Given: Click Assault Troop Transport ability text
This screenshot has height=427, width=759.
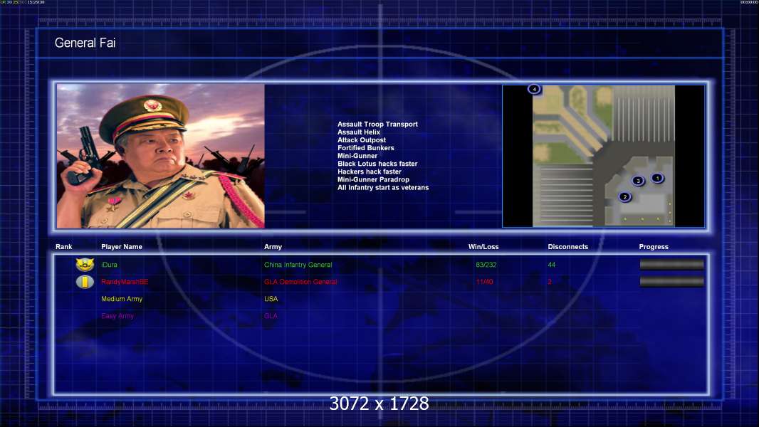Looking at the screenshot, I should point(377,125).
